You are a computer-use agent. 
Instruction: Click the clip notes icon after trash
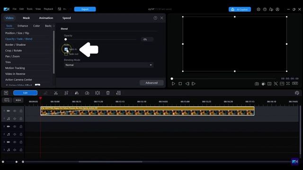118,93
